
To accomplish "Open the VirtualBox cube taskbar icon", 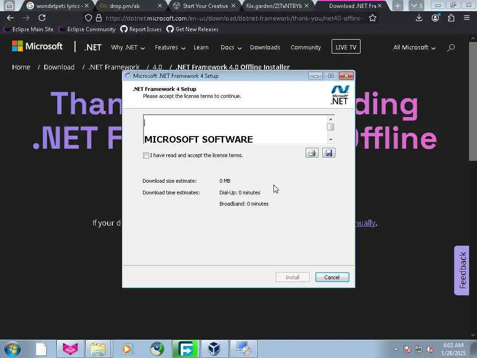I will click(x=214, y=349).
